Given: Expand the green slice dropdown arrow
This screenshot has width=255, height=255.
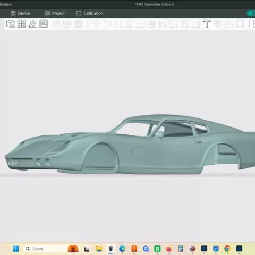Looking at the screenshot, I should (x=250, y=13).
